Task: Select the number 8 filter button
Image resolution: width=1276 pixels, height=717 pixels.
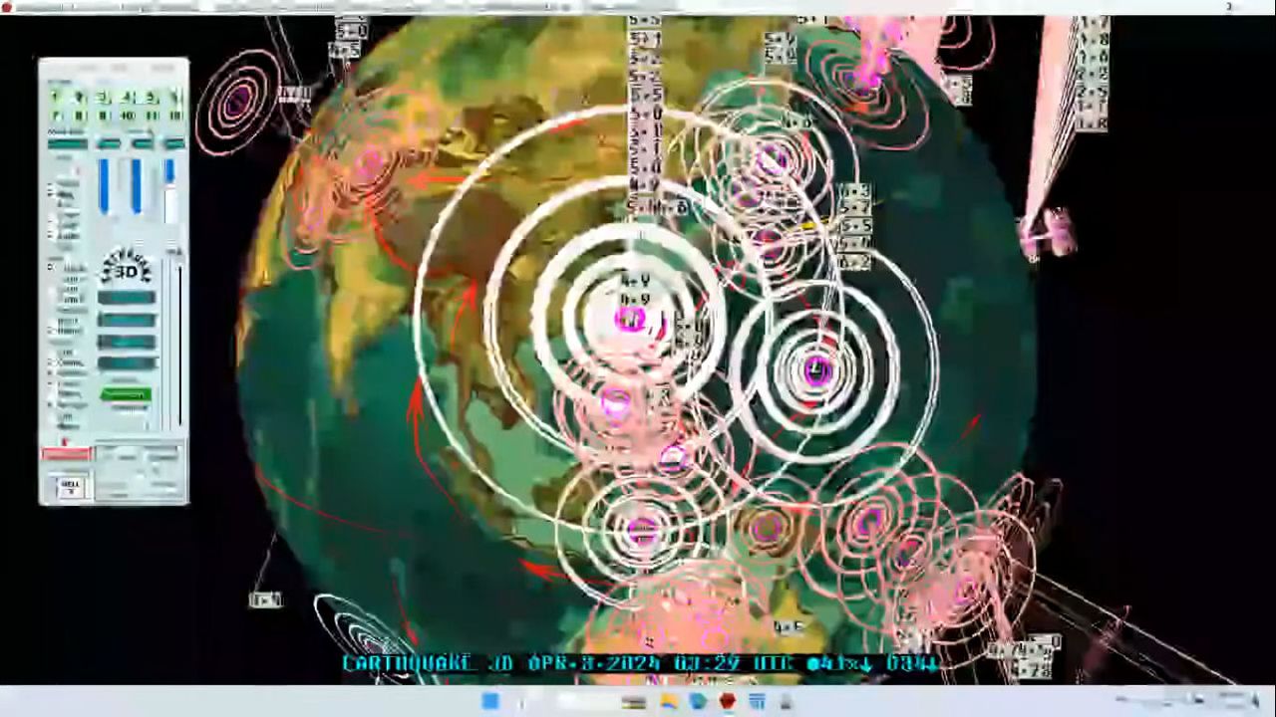Action: tap(79, 116)
